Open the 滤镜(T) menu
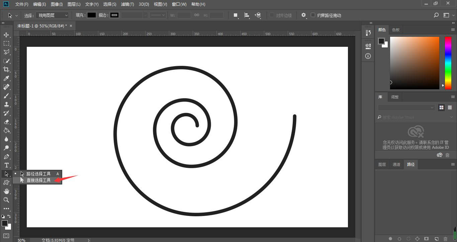The image size is (457, 242). click(x=127, y=4)
